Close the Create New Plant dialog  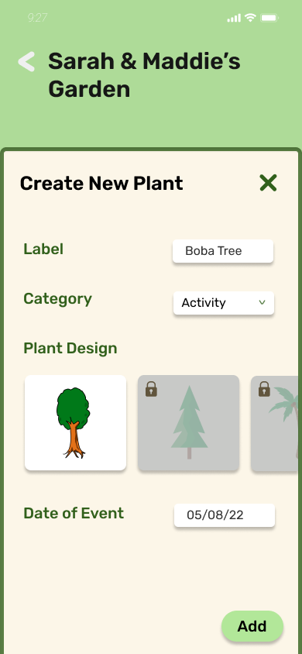268,183
